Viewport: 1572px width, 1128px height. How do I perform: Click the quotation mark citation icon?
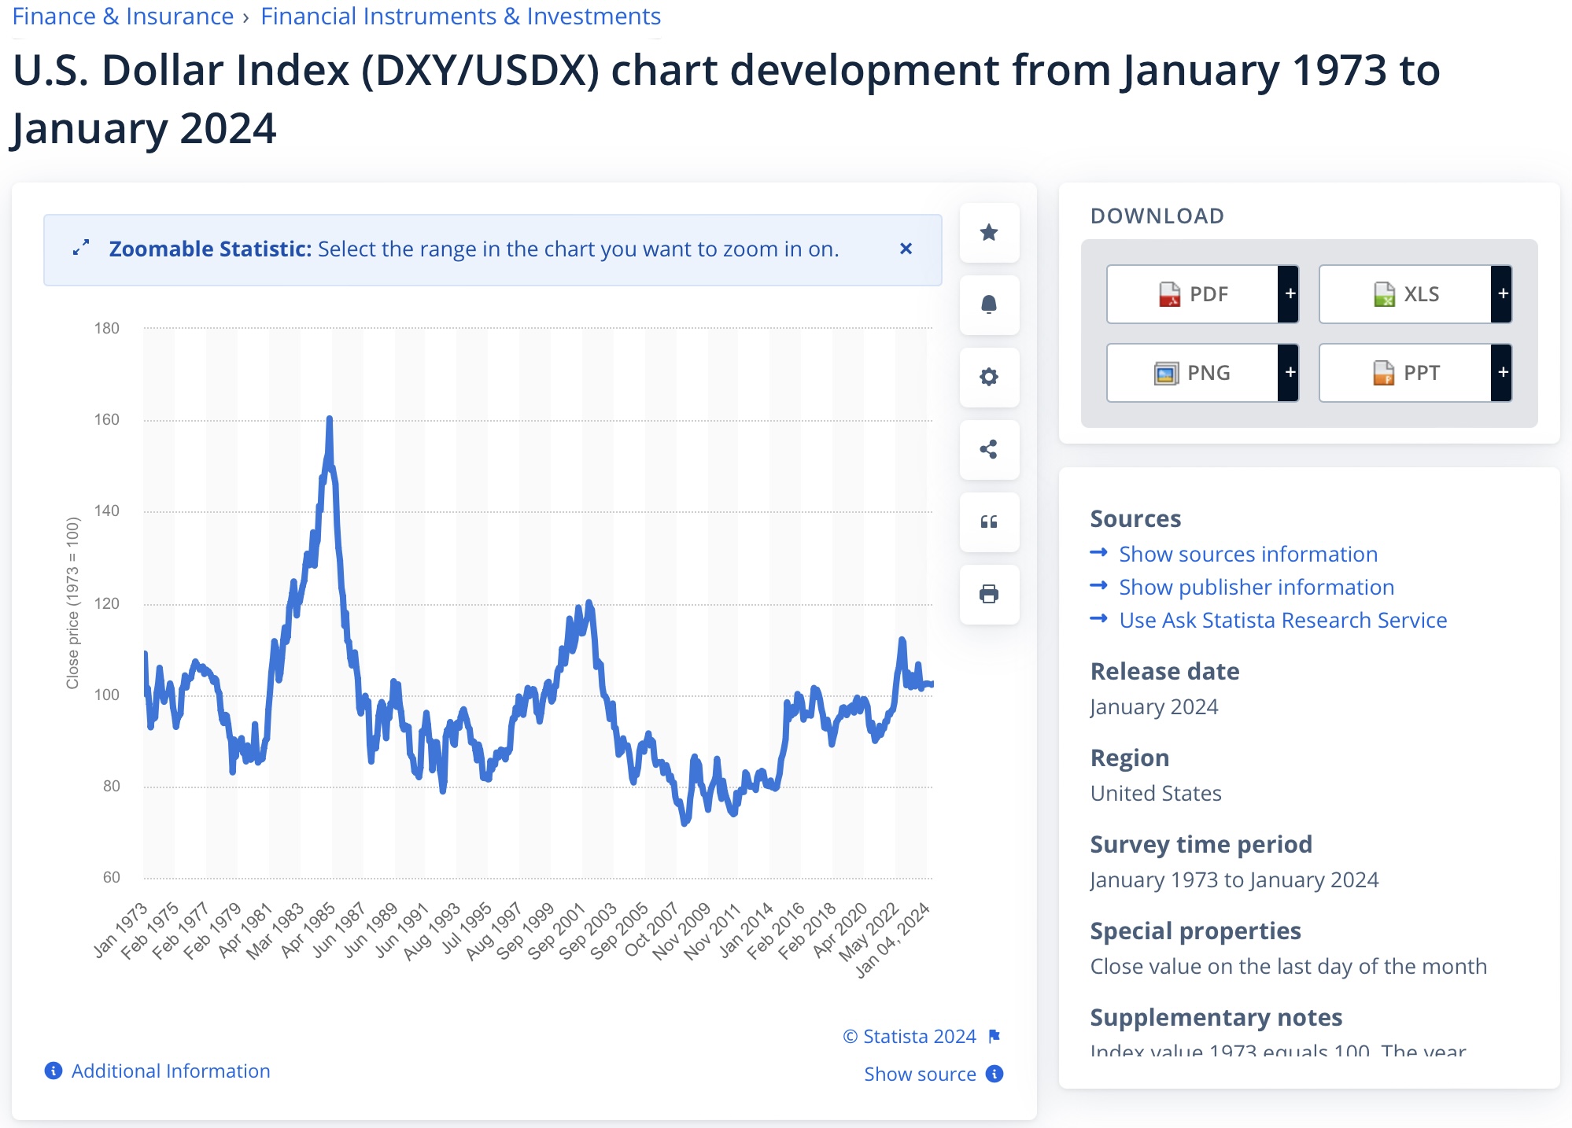(x=989, y=522)
